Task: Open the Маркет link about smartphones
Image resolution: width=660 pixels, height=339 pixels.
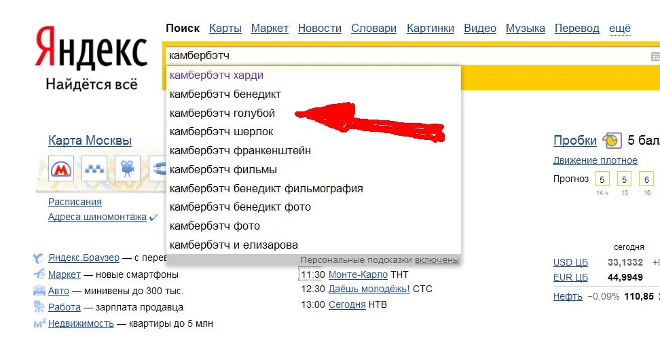Action: point(65,274)
